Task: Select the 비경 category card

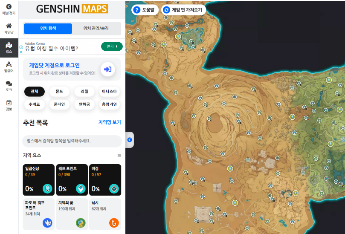Action: 105,180
